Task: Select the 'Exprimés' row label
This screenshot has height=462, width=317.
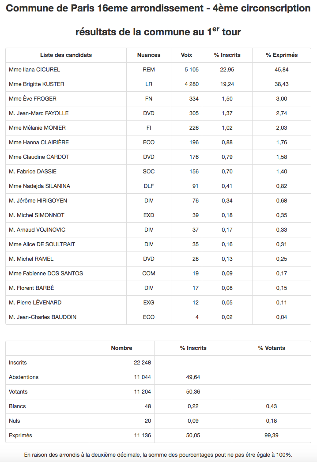Action: [x=21, y=436]
